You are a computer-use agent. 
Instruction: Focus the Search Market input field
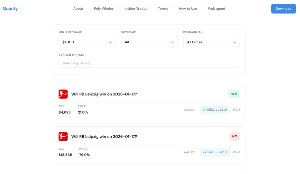[149, 63]
